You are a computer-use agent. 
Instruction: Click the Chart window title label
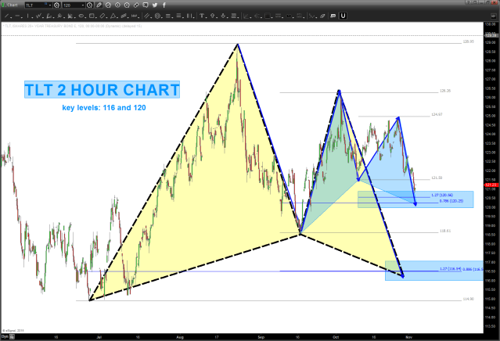(13, 5)
